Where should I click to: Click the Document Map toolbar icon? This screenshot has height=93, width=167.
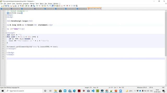(x=57, y=6)
